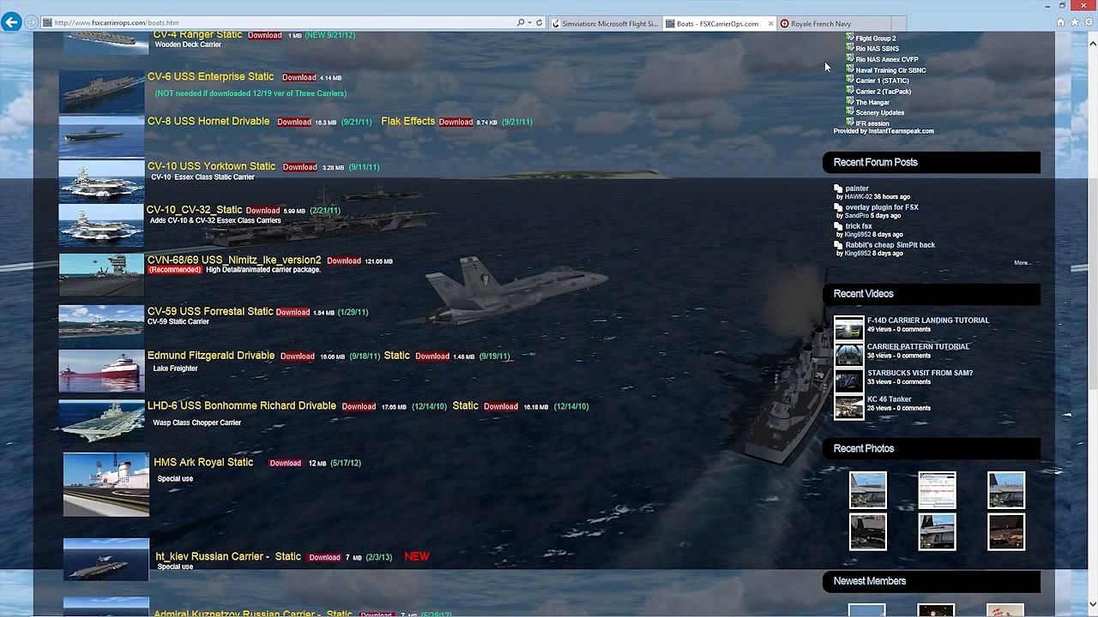Switch to the Simviation Microsoft Flight Sim tab
This screenshot has height=617, width=1098.
(606, 24)
